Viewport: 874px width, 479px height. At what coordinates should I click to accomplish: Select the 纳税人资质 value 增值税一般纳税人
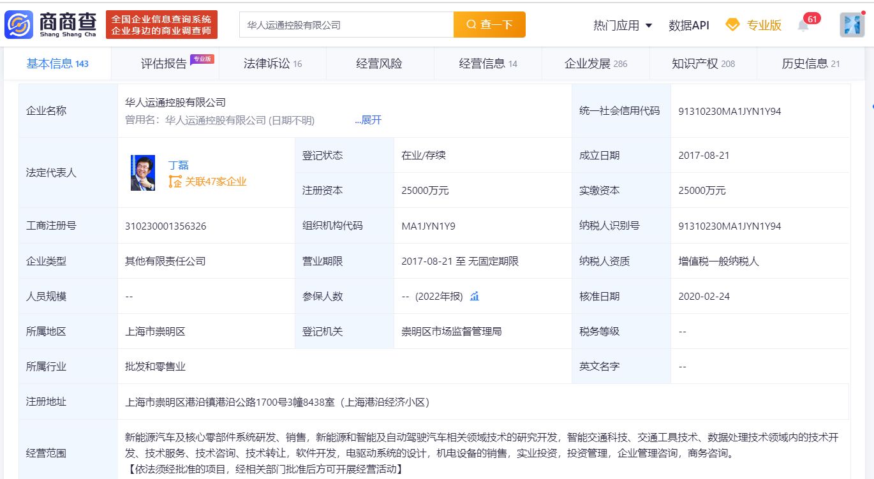coord(718,261)
